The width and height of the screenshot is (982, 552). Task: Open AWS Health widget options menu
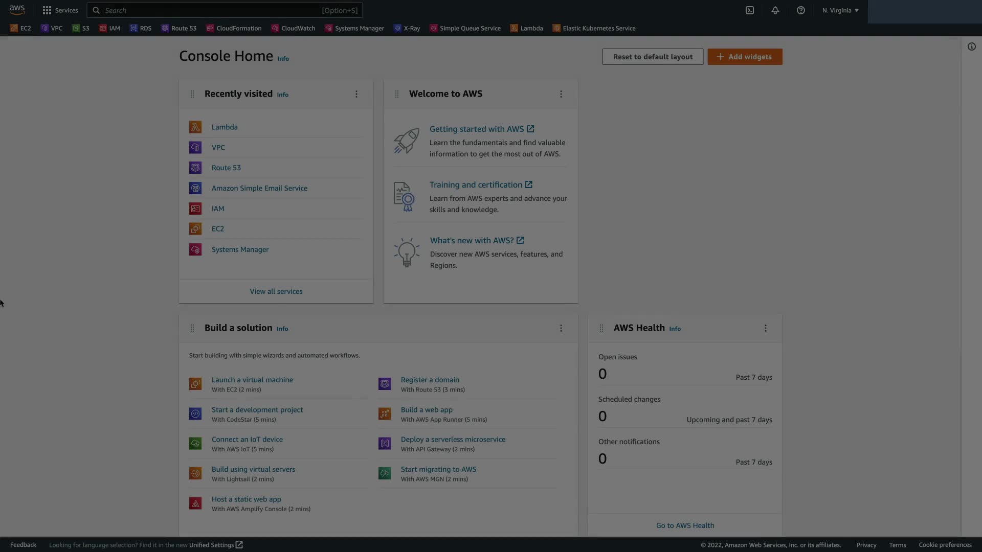[x=766, y=328]
